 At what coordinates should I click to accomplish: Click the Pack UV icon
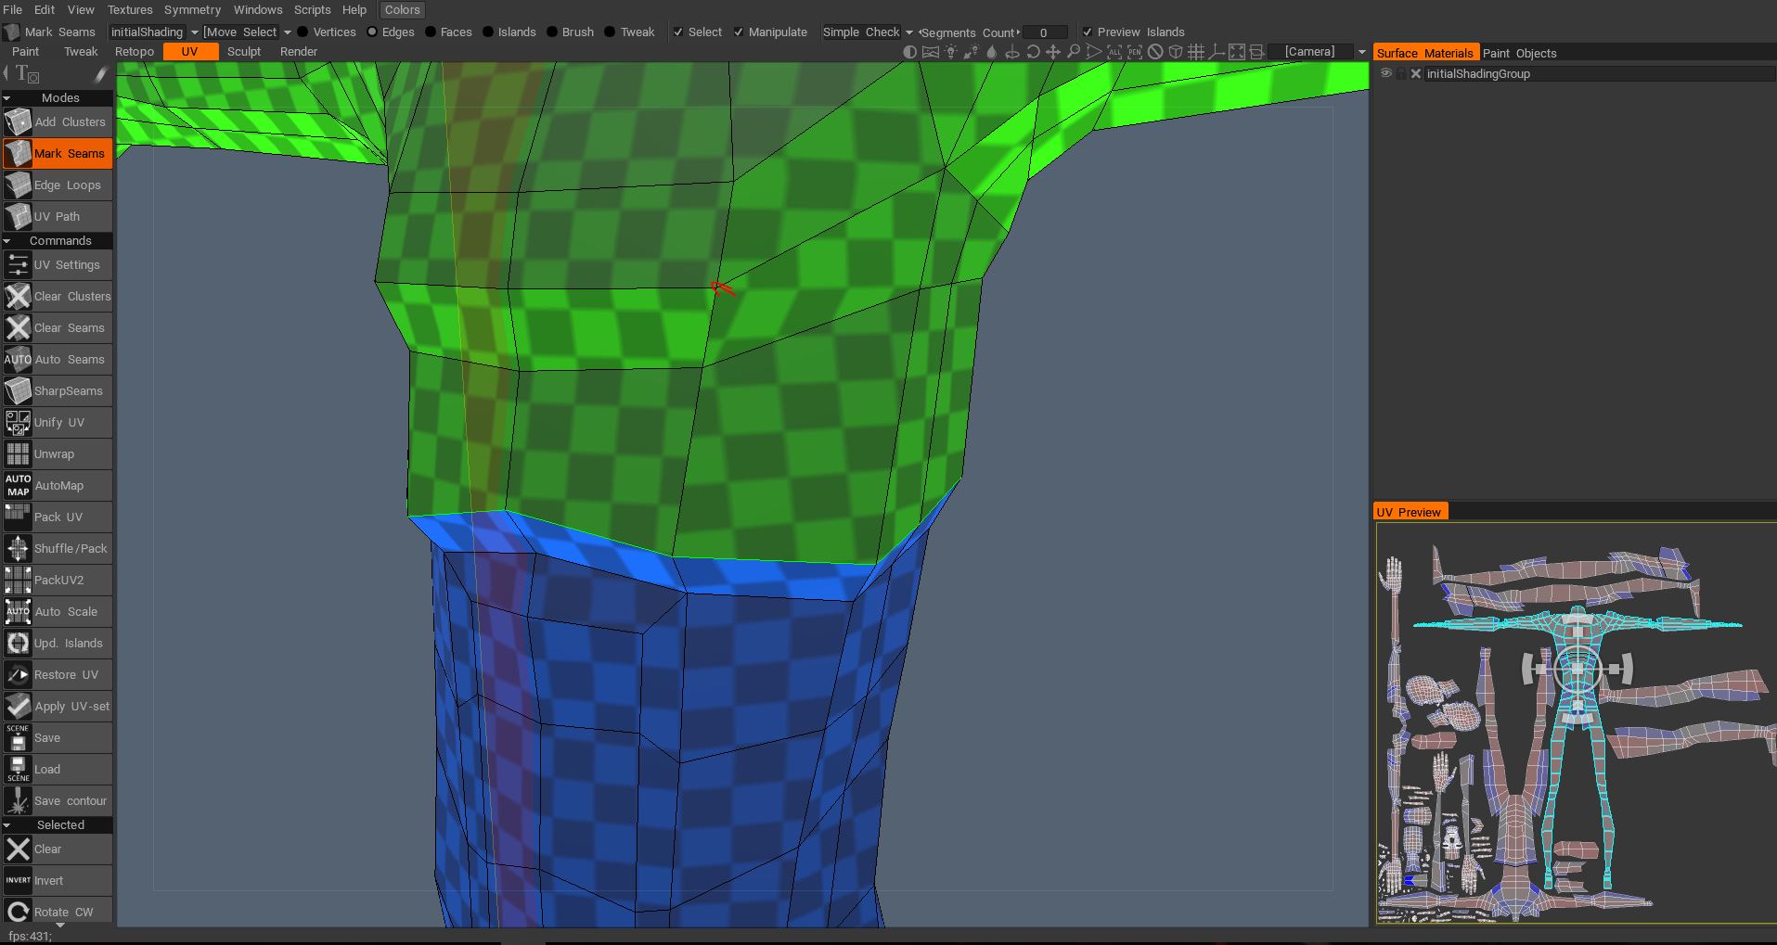[x=18, y=517]
